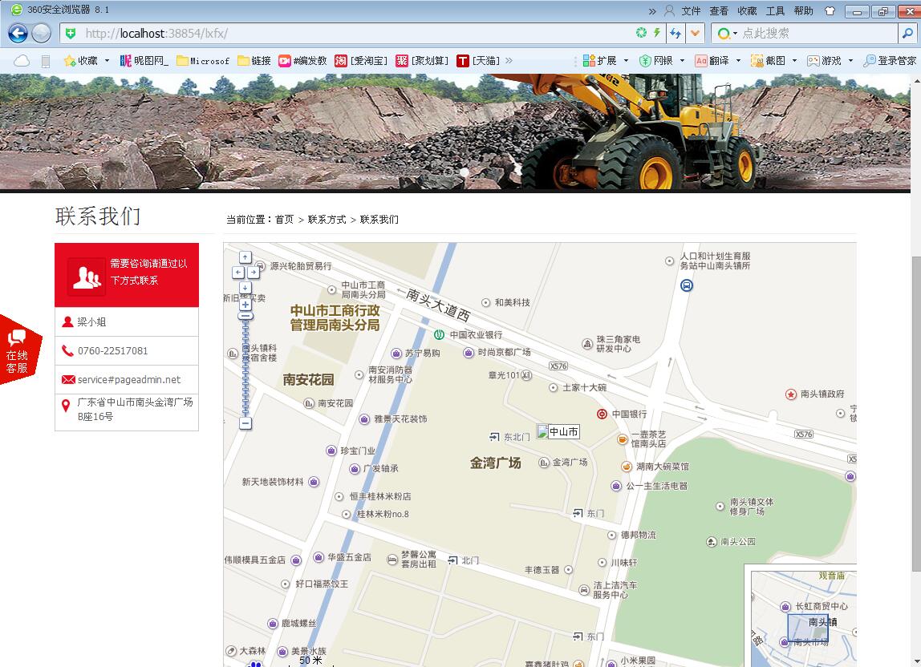Image resolution: width=921 pixels, height=667 pixels.
Task: Zoom out the map with minus button
Action: 245,423
